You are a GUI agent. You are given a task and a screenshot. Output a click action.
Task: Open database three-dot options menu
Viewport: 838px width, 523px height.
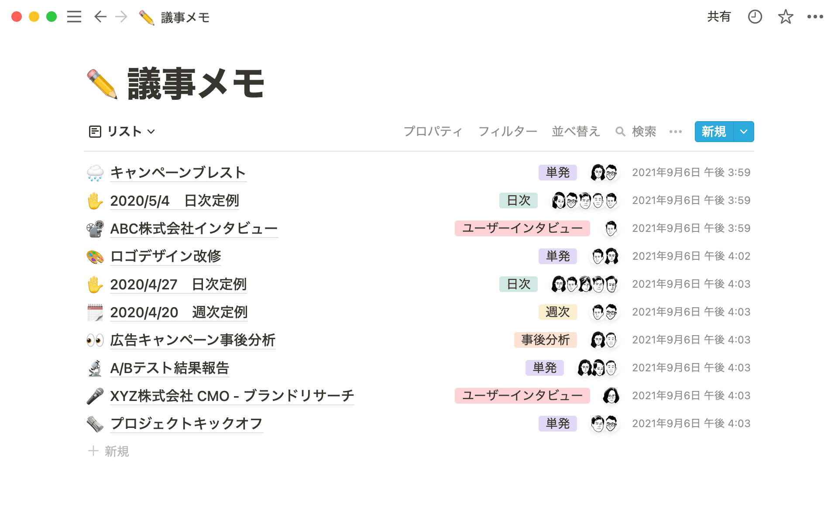point(675,132)
